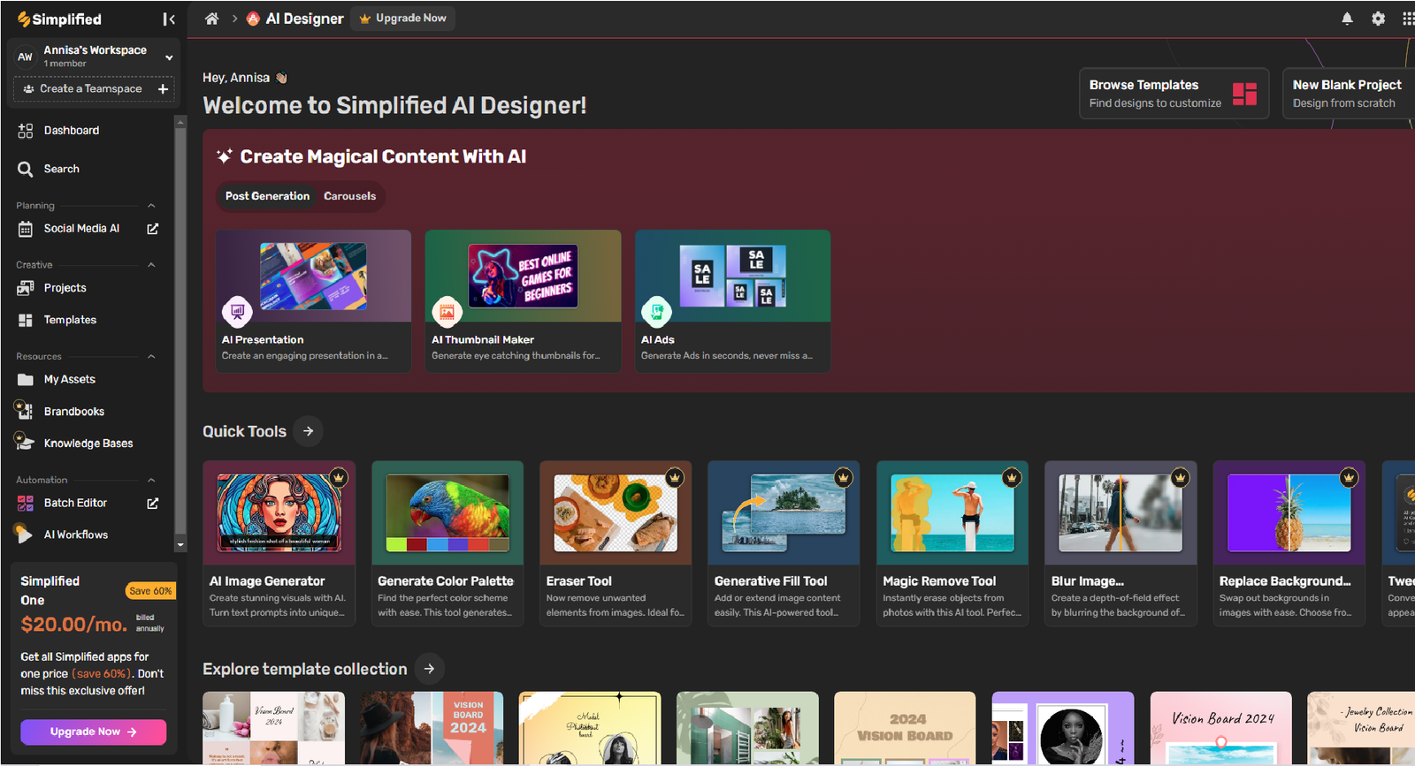Open Batch Editor external link icon
The width and height of the screenshot is (1415, 766).
152,504
